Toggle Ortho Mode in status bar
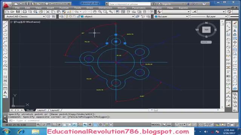 [54, 125]
